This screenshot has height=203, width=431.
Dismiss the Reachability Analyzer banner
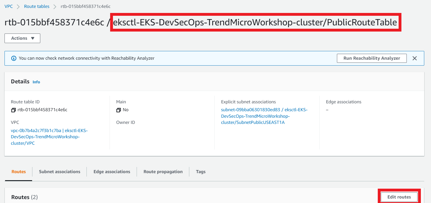point(414,58)
